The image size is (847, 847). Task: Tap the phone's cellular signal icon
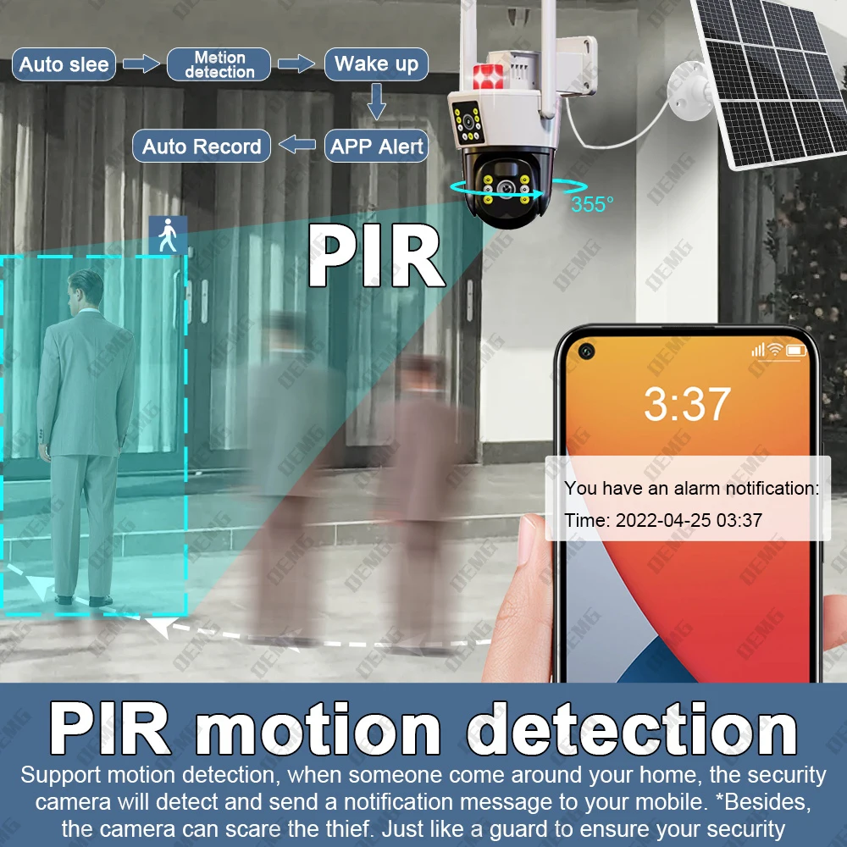[x=758, y=350]
